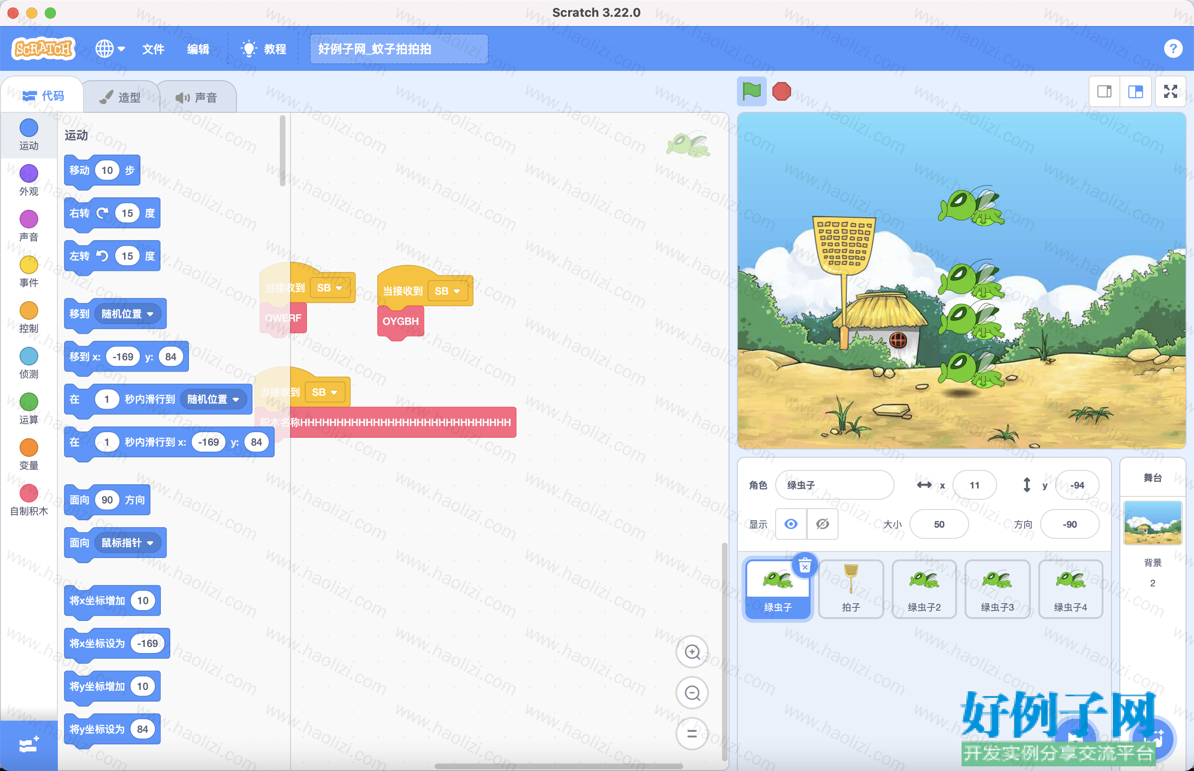The image size is (1194, 771).
Task: Select the 侦测 sensing category
Action: [x=28, y=363]
